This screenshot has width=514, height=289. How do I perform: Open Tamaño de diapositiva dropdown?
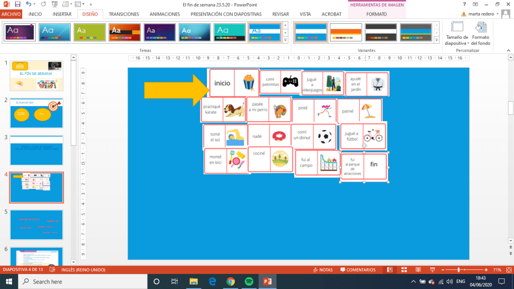[456, 34]
